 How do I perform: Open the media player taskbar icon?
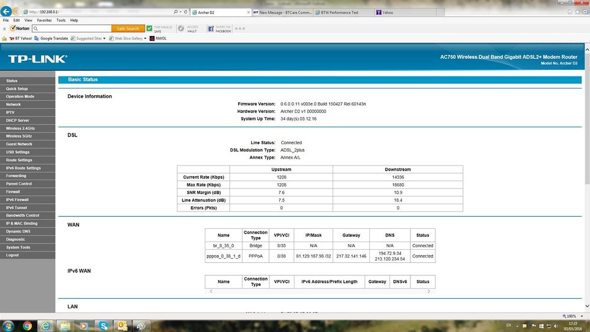(x=83, y=326)
